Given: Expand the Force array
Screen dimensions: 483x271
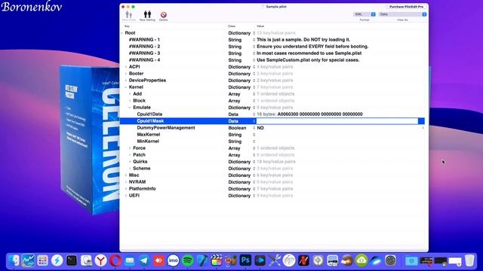Looking at the screenshot, I should [130, 148].
